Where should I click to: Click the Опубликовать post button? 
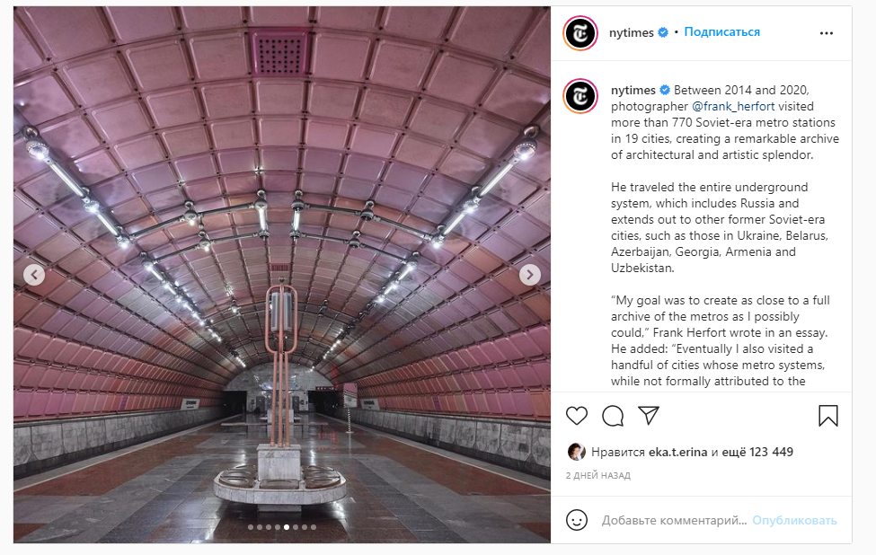point(794,520)
